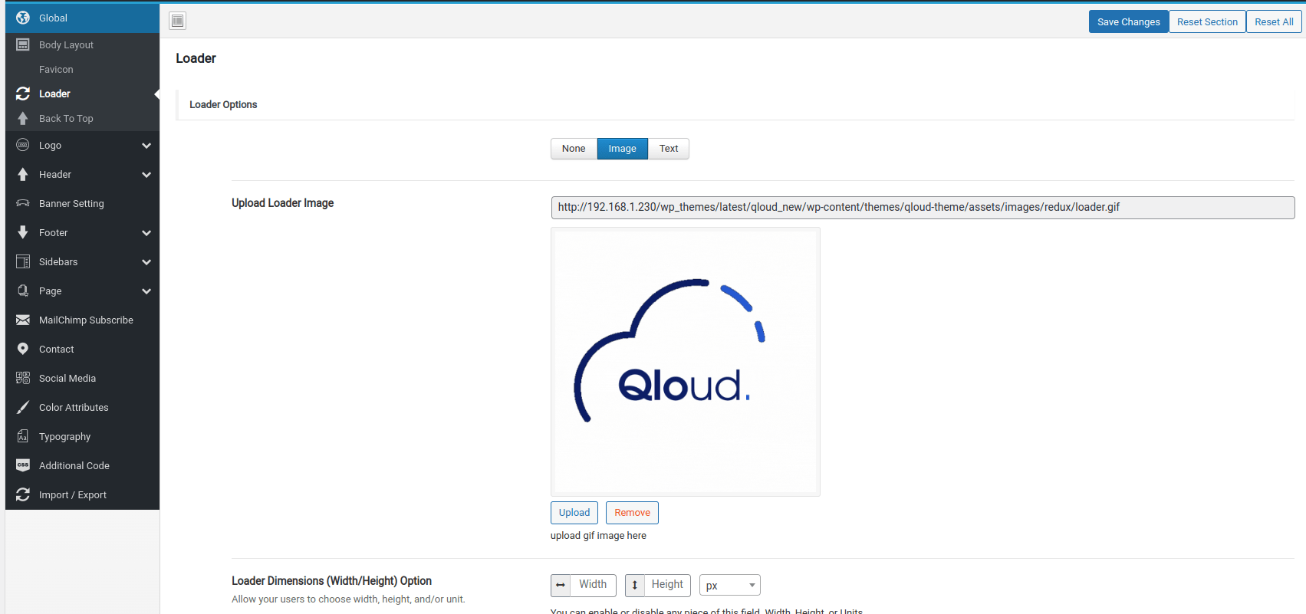The image size is (1306, 614).
Task: Click the Page icon in sidebar
Action: 23,291
